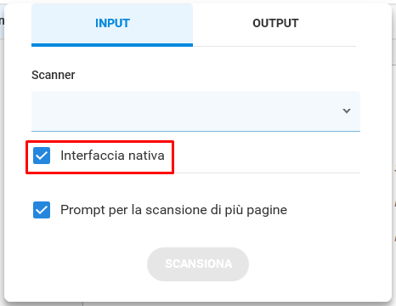Click the checkmark icon beside Prompt per la scansione

(42, 210)
